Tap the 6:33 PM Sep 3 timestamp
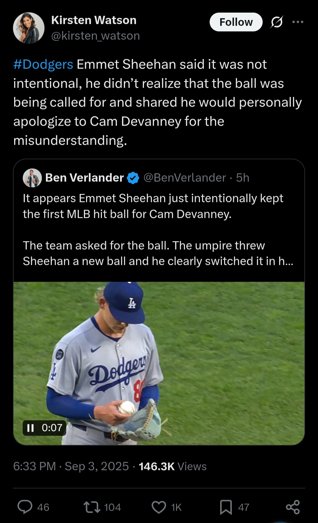 point(71,466)
